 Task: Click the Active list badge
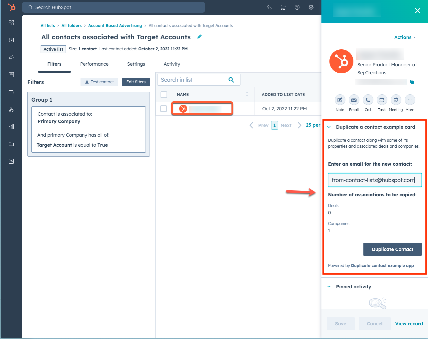53,49
